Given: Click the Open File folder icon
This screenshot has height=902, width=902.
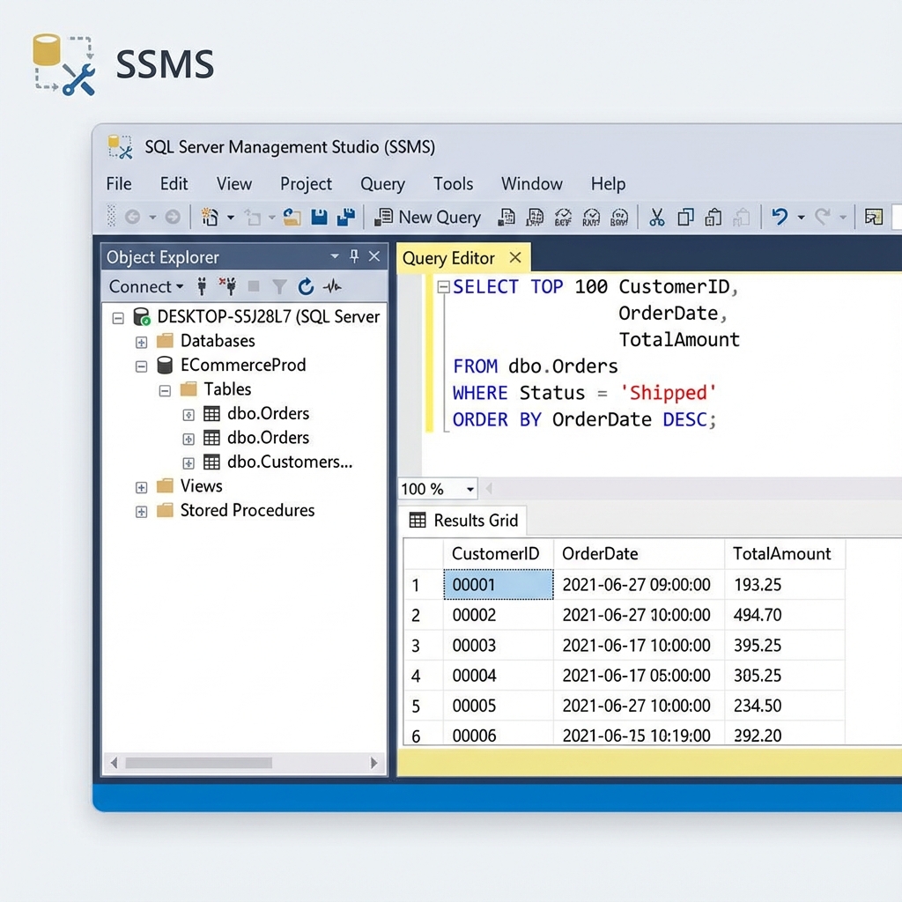Looking at the screenshot, I should [292, 217].
